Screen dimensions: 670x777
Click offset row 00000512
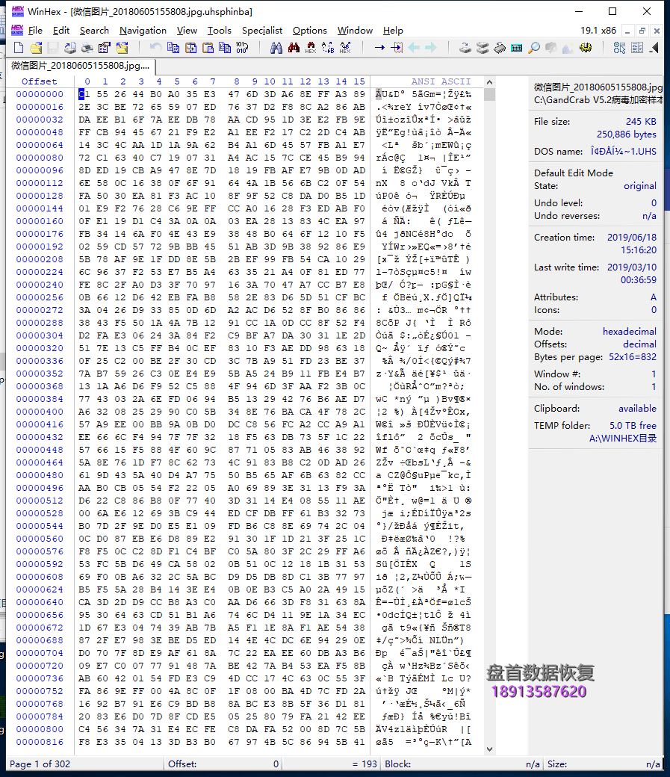coord(40,501)
